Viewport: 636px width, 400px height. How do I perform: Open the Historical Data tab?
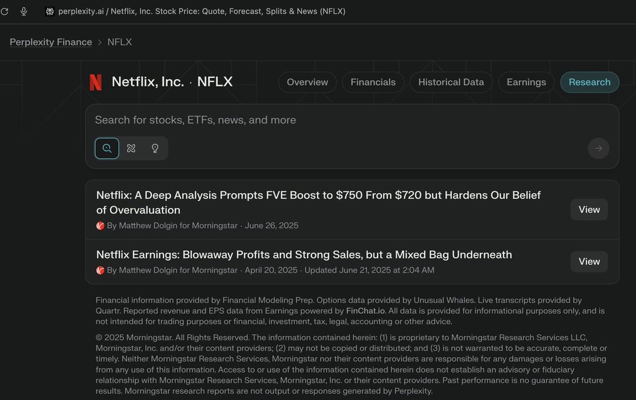451,82
